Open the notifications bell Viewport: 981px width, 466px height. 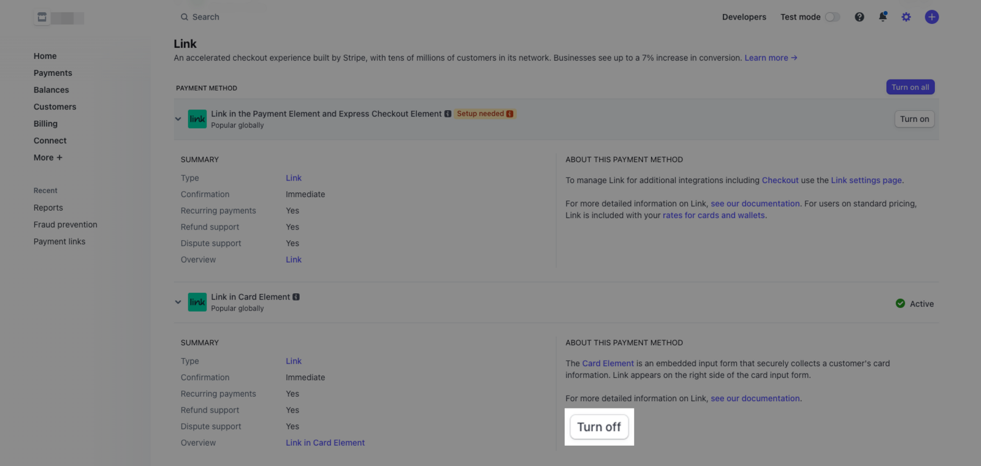(883, 17)
